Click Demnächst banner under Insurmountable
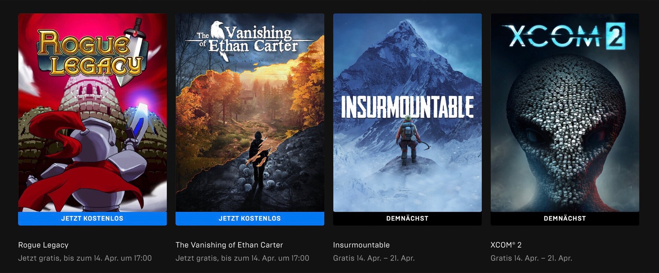The image size is (659, 273). (407, 218)
